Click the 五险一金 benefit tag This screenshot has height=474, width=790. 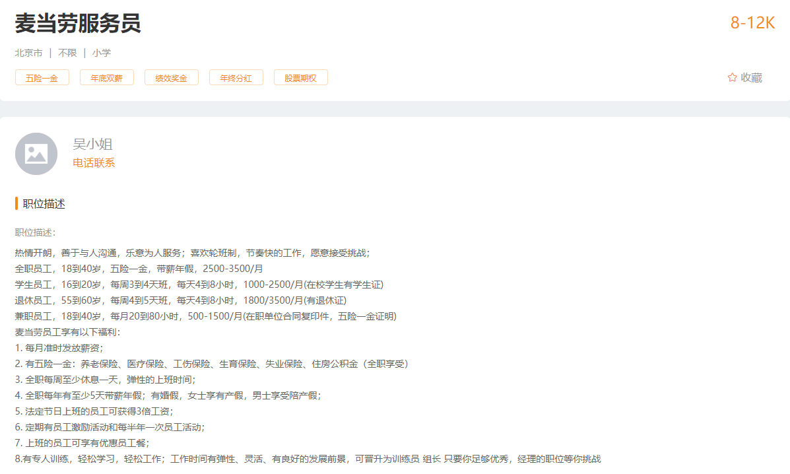[42, 78]
